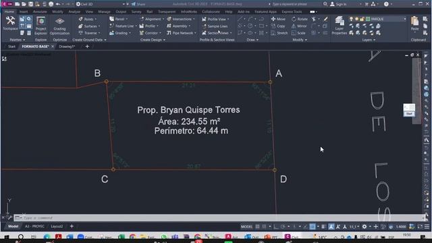This screenshot has height=243, width=432.
Task: Click Sign In button
Action: (338, 4)
